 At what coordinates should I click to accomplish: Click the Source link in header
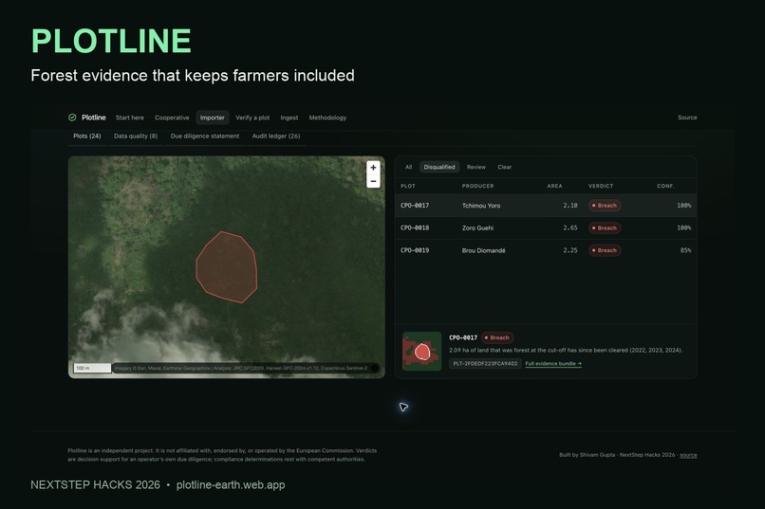point(687,118)
